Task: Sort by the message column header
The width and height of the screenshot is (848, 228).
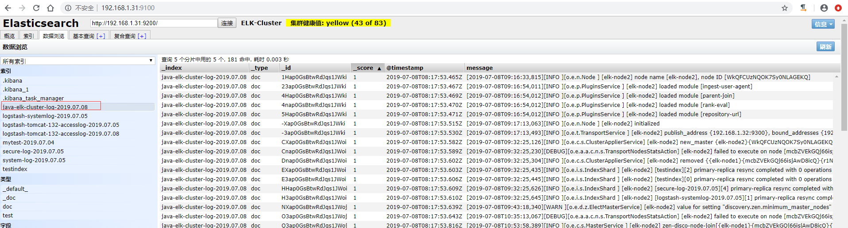Action: tap(652, 68)
